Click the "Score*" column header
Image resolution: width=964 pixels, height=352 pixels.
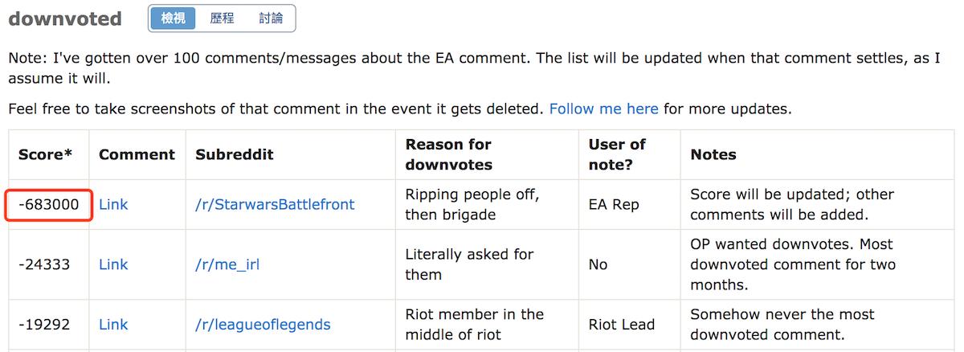(x=46, y=154)
